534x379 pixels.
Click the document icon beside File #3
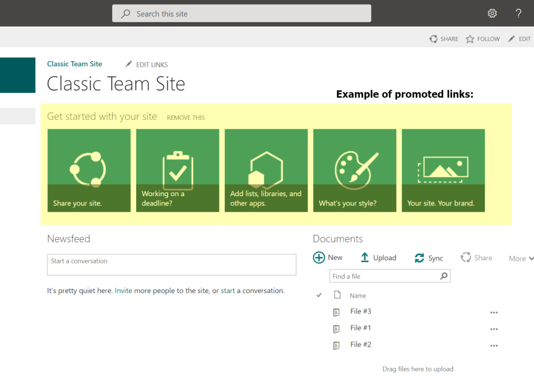point(336,312)
